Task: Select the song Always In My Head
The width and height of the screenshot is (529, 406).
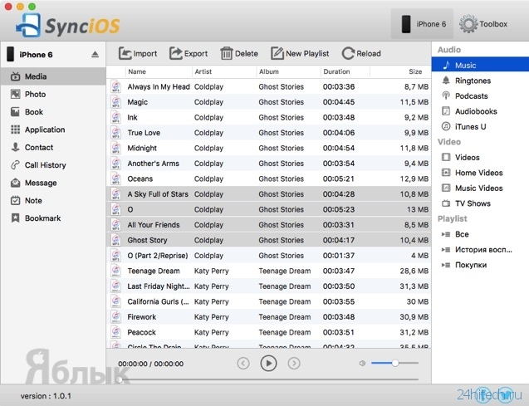Action: coord(268,86)
